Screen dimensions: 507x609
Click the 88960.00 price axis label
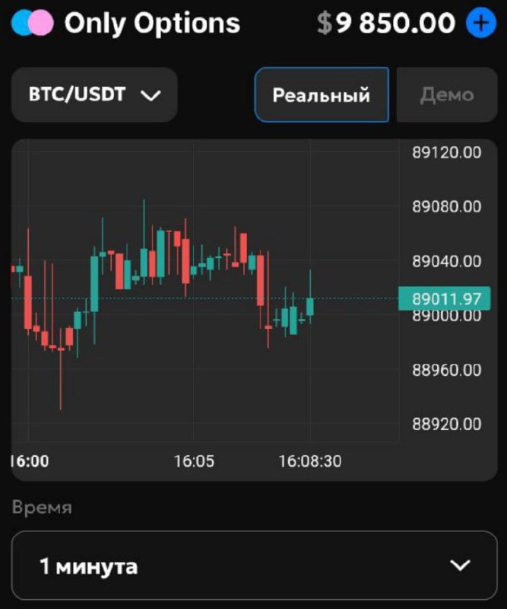[x=447, y=370]
